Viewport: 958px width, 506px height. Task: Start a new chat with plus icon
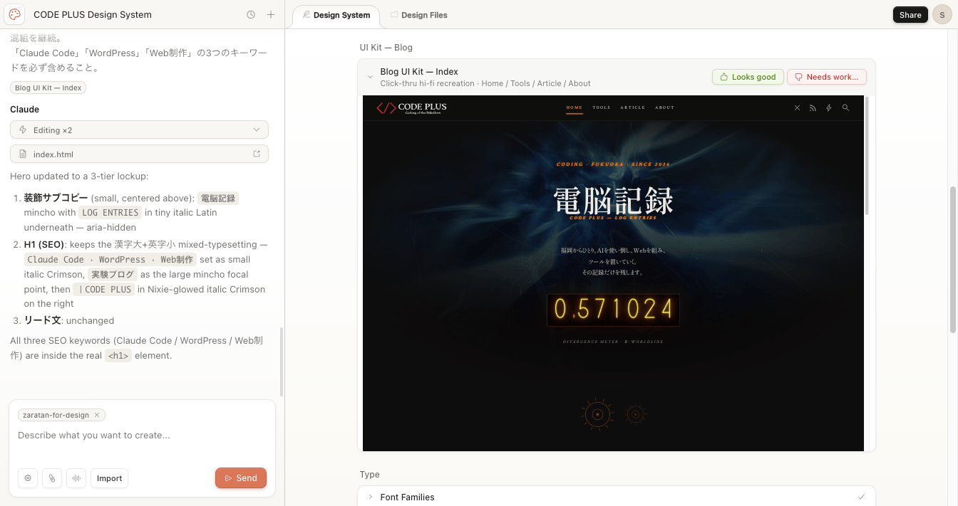(271, 14)
